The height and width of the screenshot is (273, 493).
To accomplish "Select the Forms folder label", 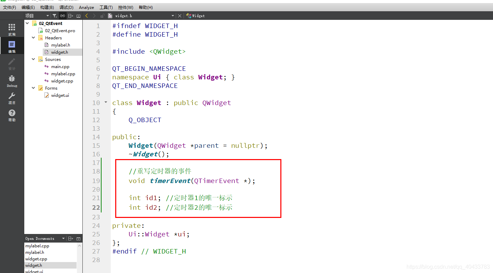I will [51, 88].
